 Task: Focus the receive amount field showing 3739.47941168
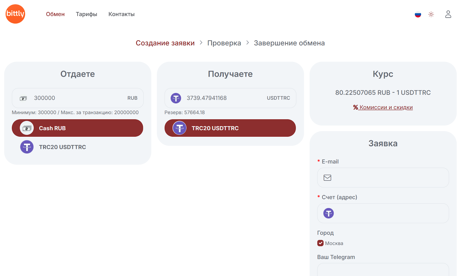[230, 98]
